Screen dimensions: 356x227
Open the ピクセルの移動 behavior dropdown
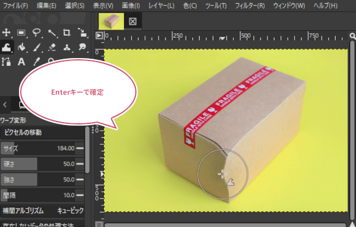[43, 132]
